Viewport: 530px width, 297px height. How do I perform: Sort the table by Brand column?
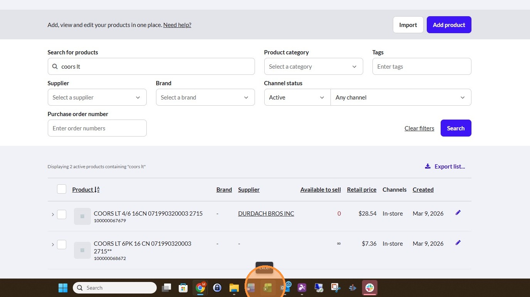point(224,189)
